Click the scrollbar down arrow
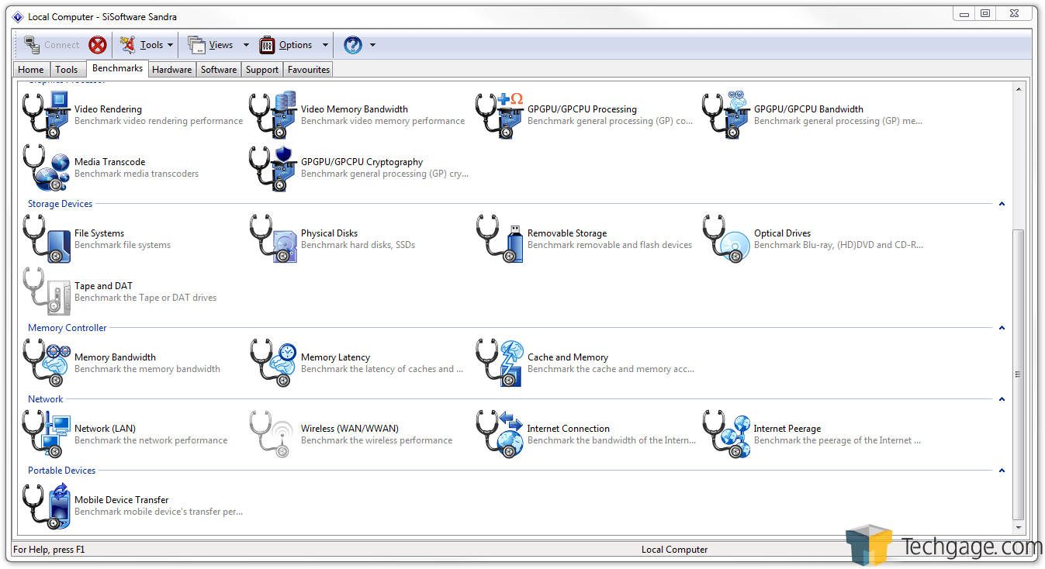Viewport: 1045px width, 569px height. point(1019,528)
